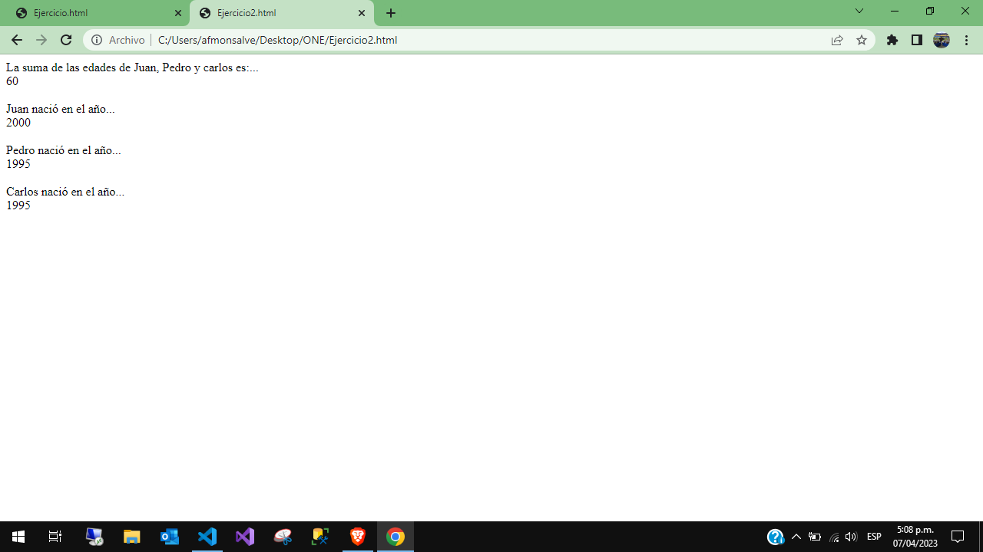This screenshot has width=983, height=552.
Task: Go back with the browser back arrow
Action: pyautogui.click(x=17, y=40)
